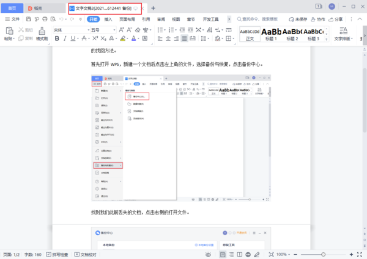Viewport: 367px width, 259px height.
Task: Switch to the 页面布局 (Page Layout) tab
Action: click(x=127, y=19)
